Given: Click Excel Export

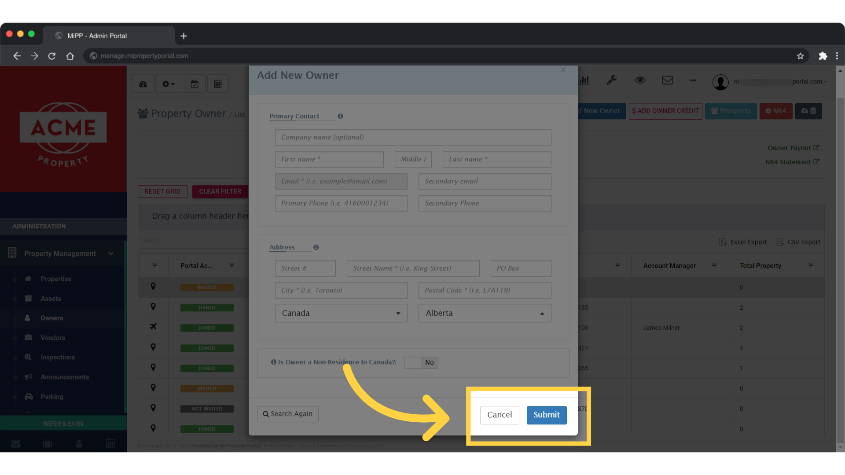Looking at the screenshot, I should click(743, 242).
